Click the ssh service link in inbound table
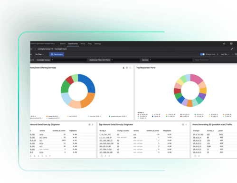Image resolution: width=237 pixels, height=183 pixels. point(135,134)
